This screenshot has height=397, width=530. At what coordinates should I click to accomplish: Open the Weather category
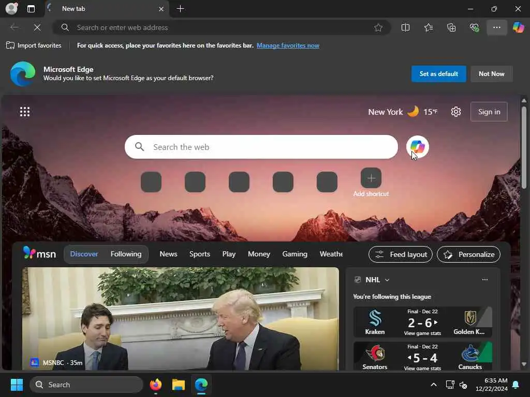pos(331,254)
